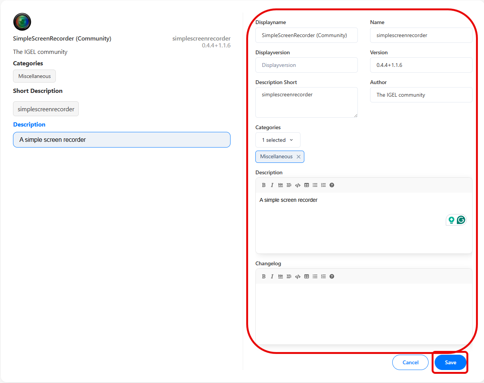Image resolution: width=484 pixels, height=383 pixels.
Task: Focus the empty Displayversion input field
Action: point(307,65)
